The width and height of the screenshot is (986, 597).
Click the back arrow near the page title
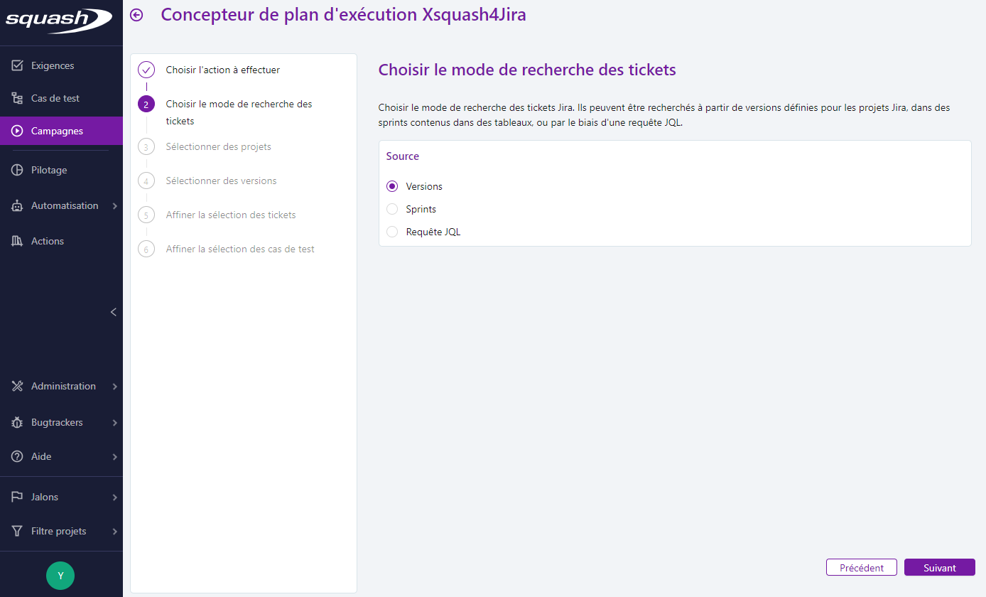136,14
